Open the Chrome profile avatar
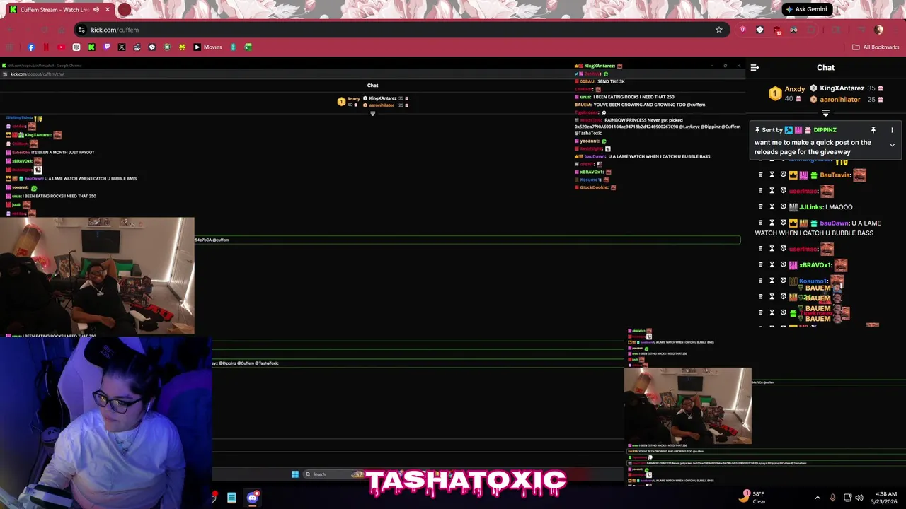 pyautogui.click(x=878, y=30)
